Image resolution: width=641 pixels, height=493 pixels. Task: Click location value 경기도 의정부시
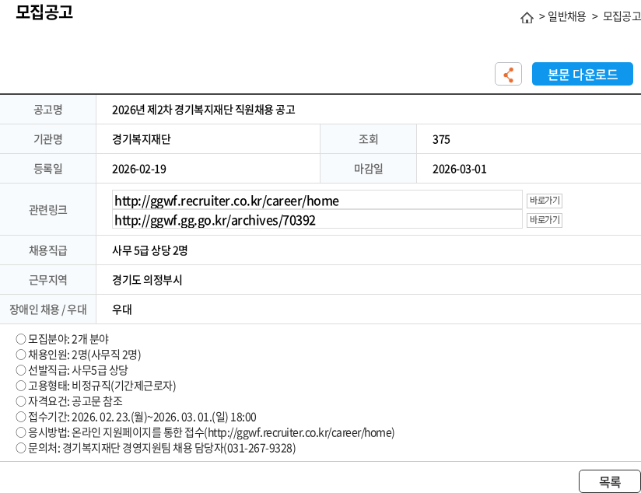point(147,280)
